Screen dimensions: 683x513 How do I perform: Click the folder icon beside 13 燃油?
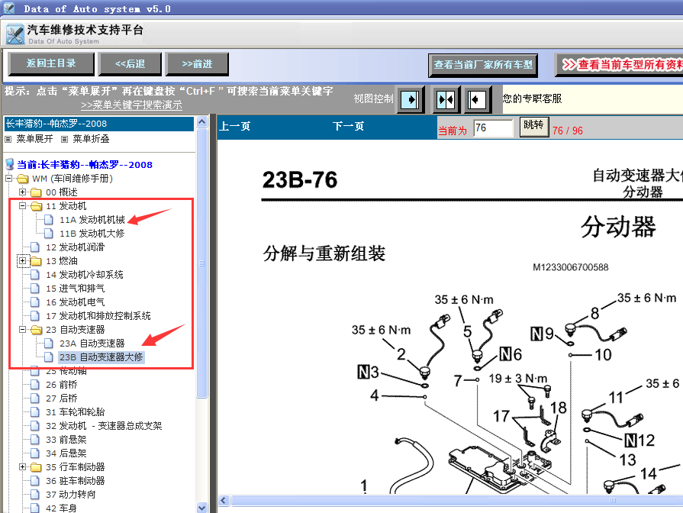(x=36, y=261)
